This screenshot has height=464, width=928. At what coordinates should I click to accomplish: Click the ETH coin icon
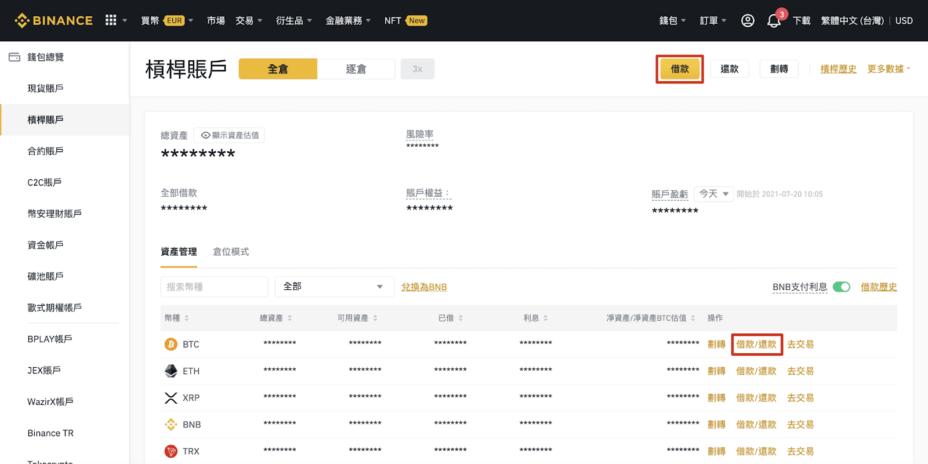click(x=171, y=371)
